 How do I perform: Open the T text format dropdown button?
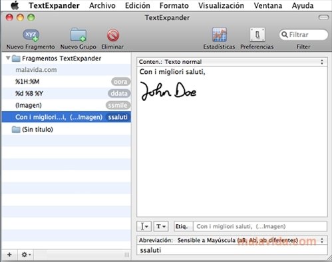point(161,227)
